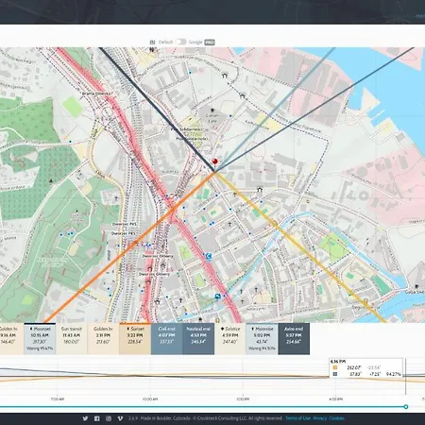Select the Sunset event card

click(135, 338)
